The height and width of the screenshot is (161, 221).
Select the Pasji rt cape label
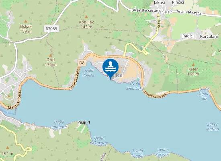[x=84, y=122]
